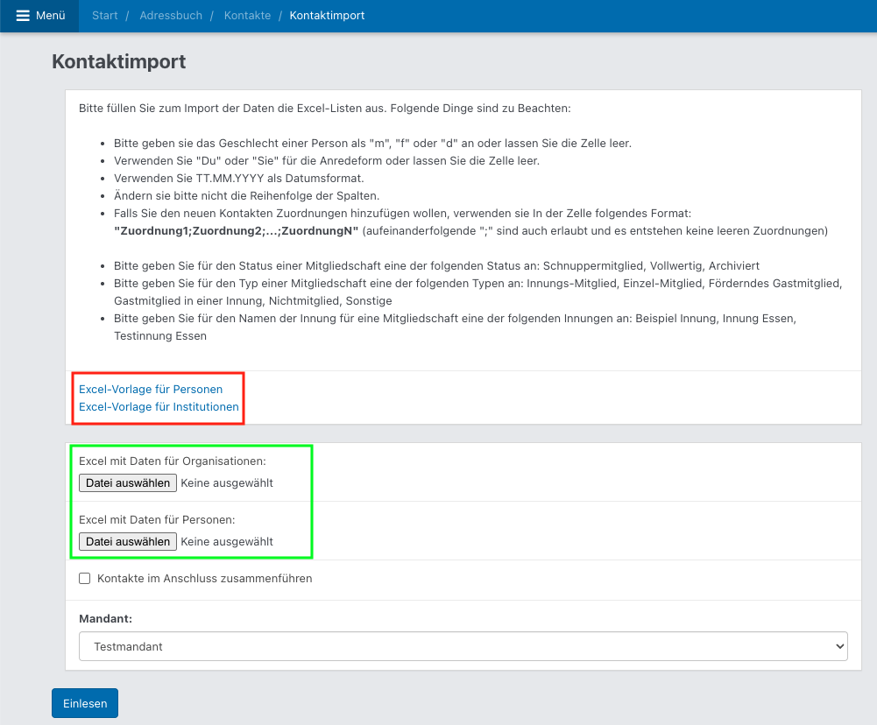Click Datei auswählen under Daten für Personen
The width and height of the screenshot is (877, 725).
(x=127, y=541)
